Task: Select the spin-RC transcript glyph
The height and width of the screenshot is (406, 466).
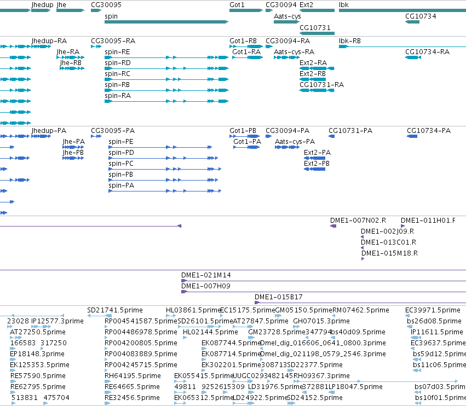Action: (166, 79)
